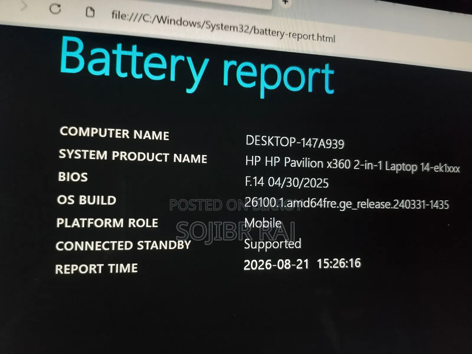Click the browser reload button
The image size is (472, 354).
point(55,9)
